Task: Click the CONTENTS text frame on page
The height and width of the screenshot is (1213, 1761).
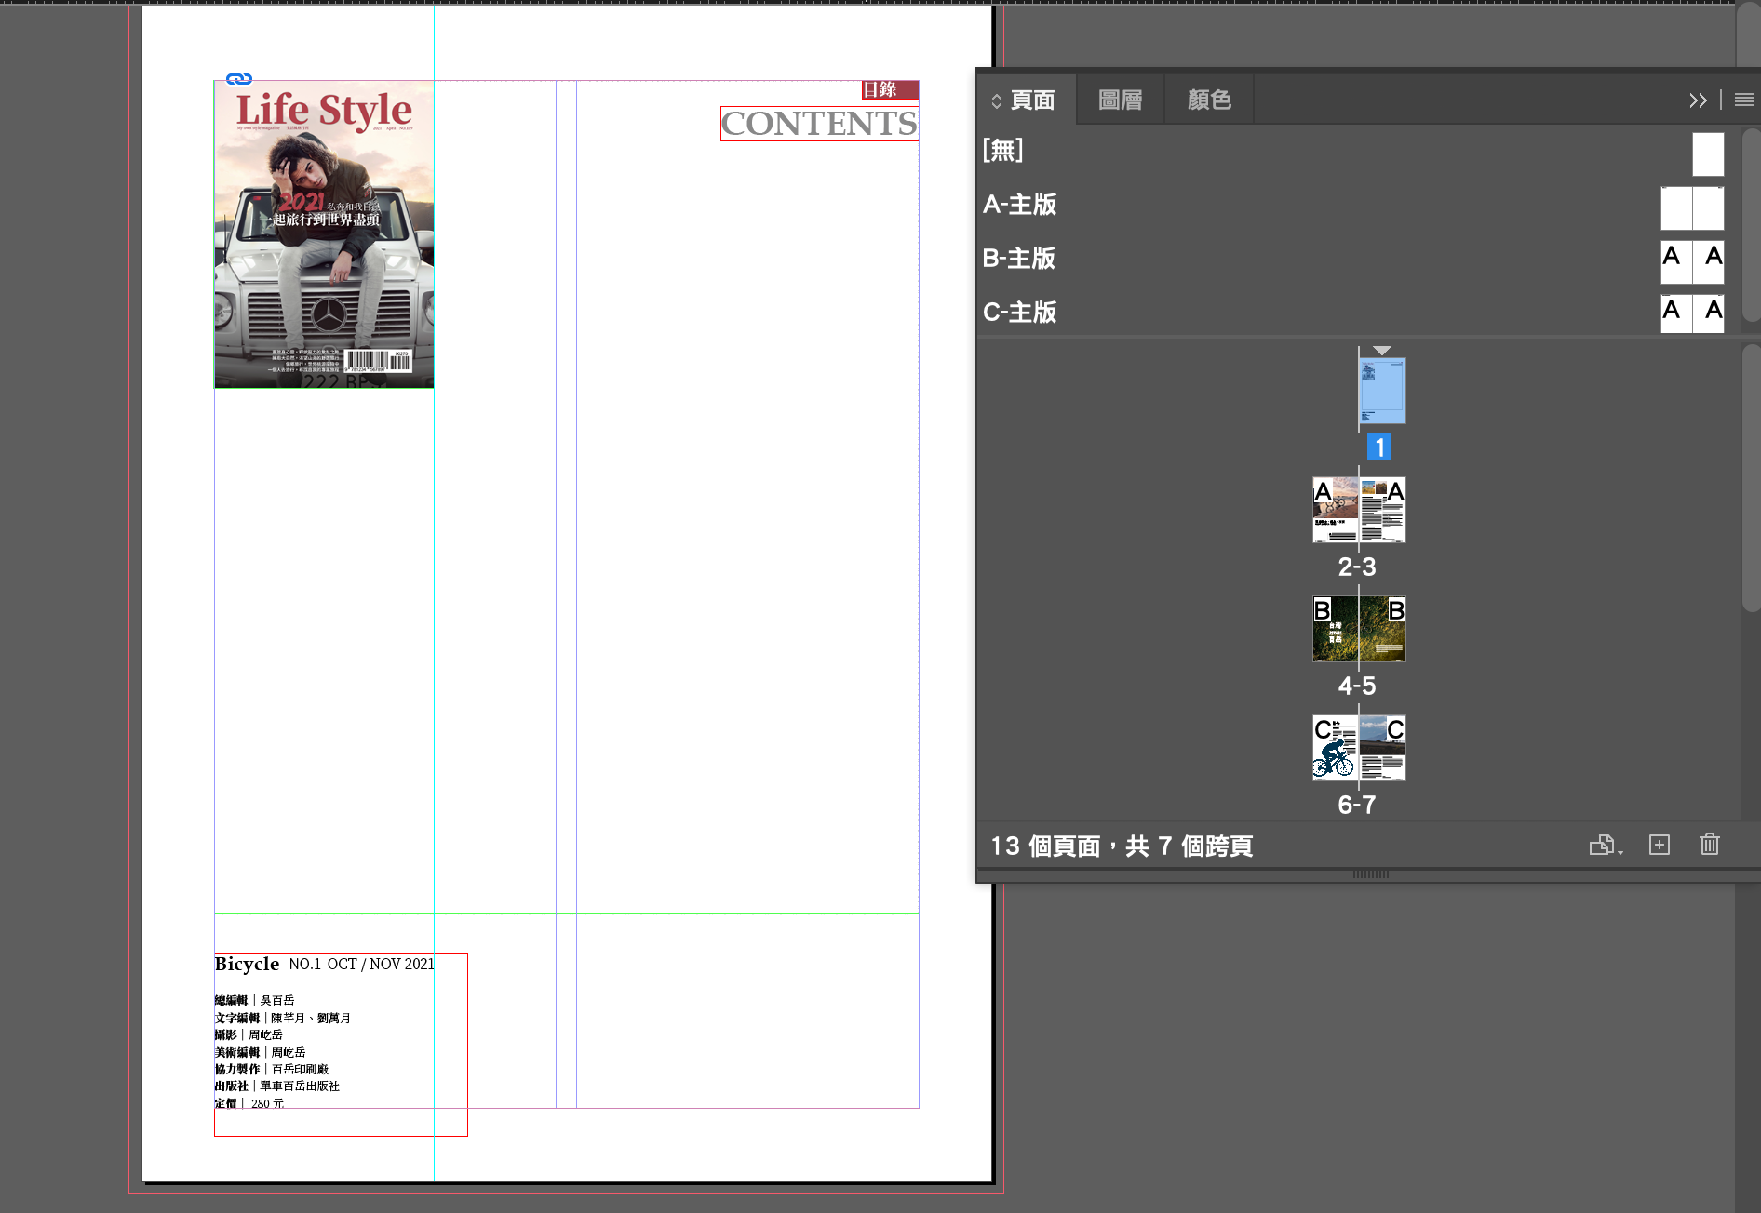Action: 819,124
